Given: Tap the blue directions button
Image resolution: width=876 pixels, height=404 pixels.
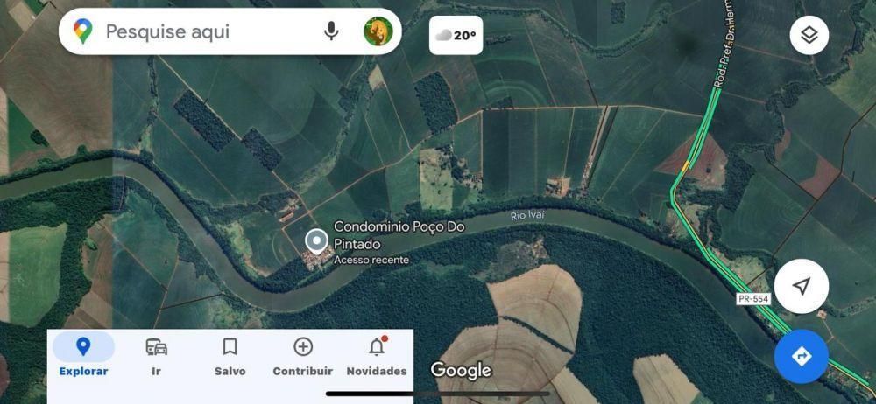Looking at the screenshot, I should [x=802, y=356].
